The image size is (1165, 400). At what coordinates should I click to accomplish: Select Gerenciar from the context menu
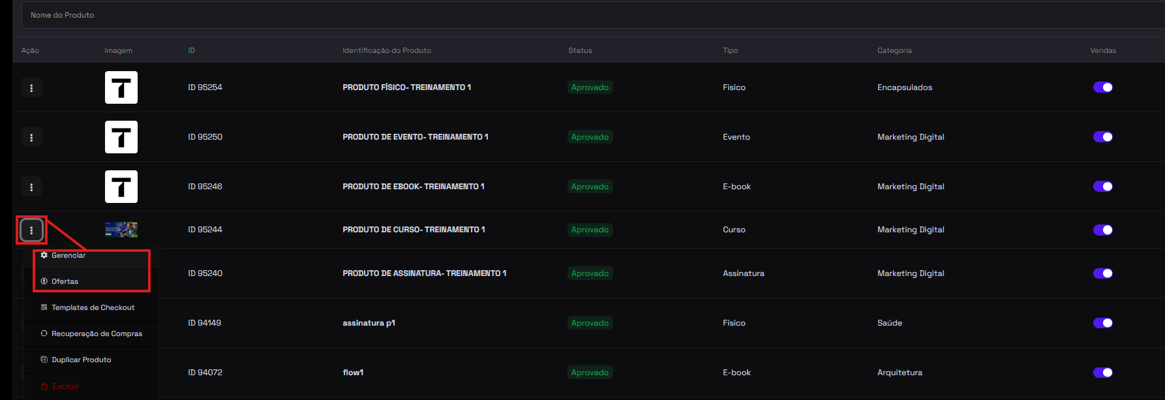[68, 256]
